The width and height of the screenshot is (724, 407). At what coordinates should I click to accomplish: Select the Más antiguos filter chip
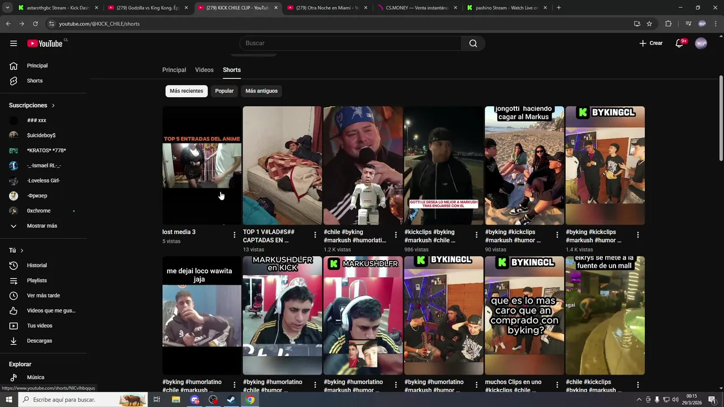click(x=261, y=91)
